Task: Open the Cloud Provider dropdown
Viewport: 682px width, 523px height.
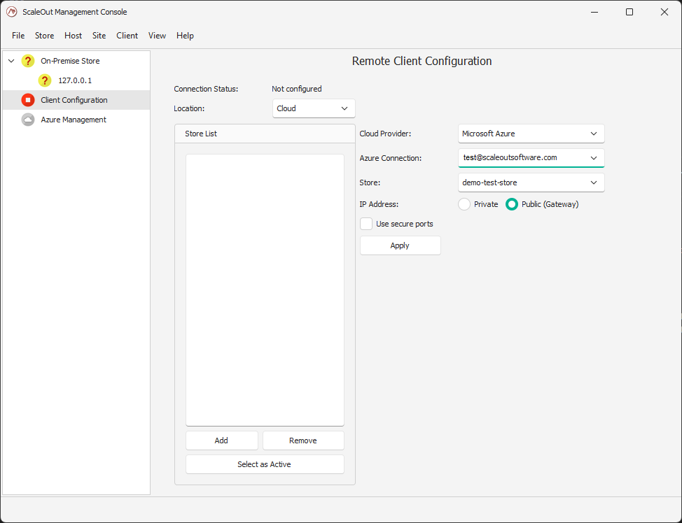Action: click(531, 134)
